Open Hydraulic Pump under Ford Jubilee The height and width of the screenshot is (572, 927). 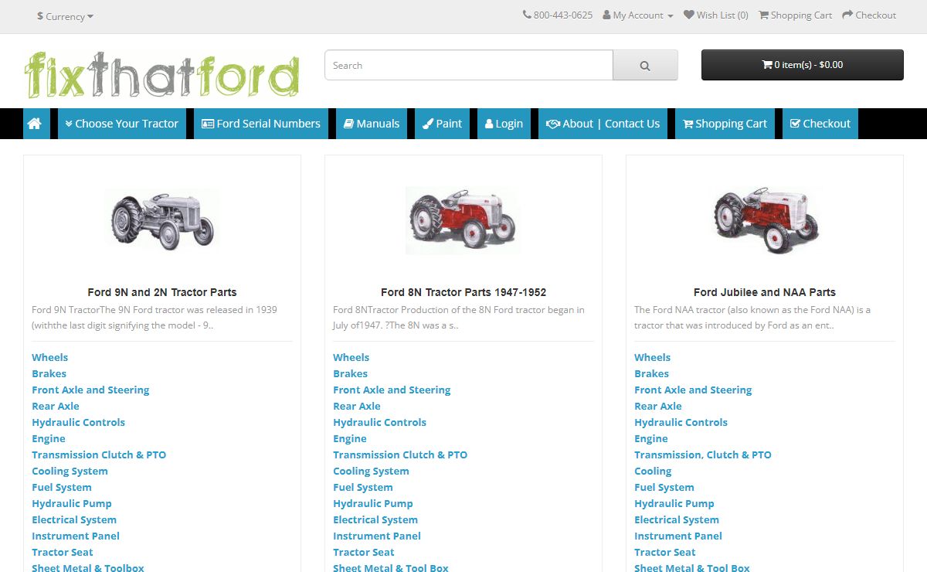(x=674, y=503)
